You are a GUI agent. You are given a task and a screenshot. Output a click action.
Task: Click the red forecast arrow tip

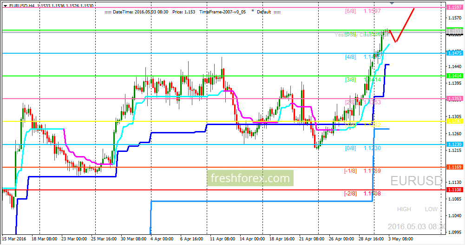click(x=413, y=9)
